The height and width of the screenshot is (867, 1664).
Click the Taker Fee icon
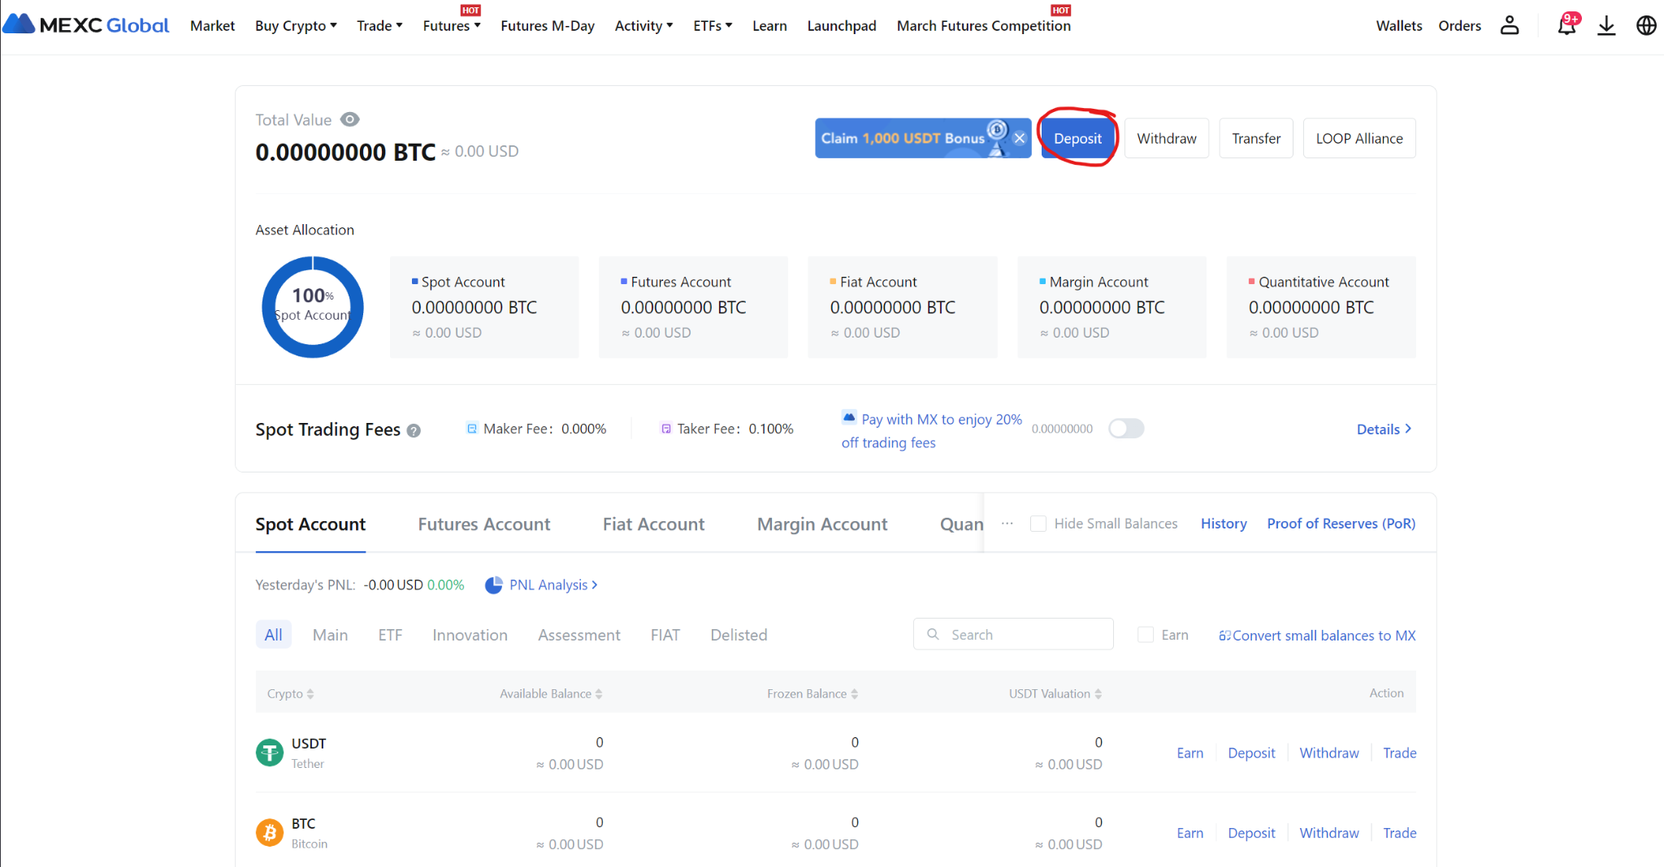666,429
